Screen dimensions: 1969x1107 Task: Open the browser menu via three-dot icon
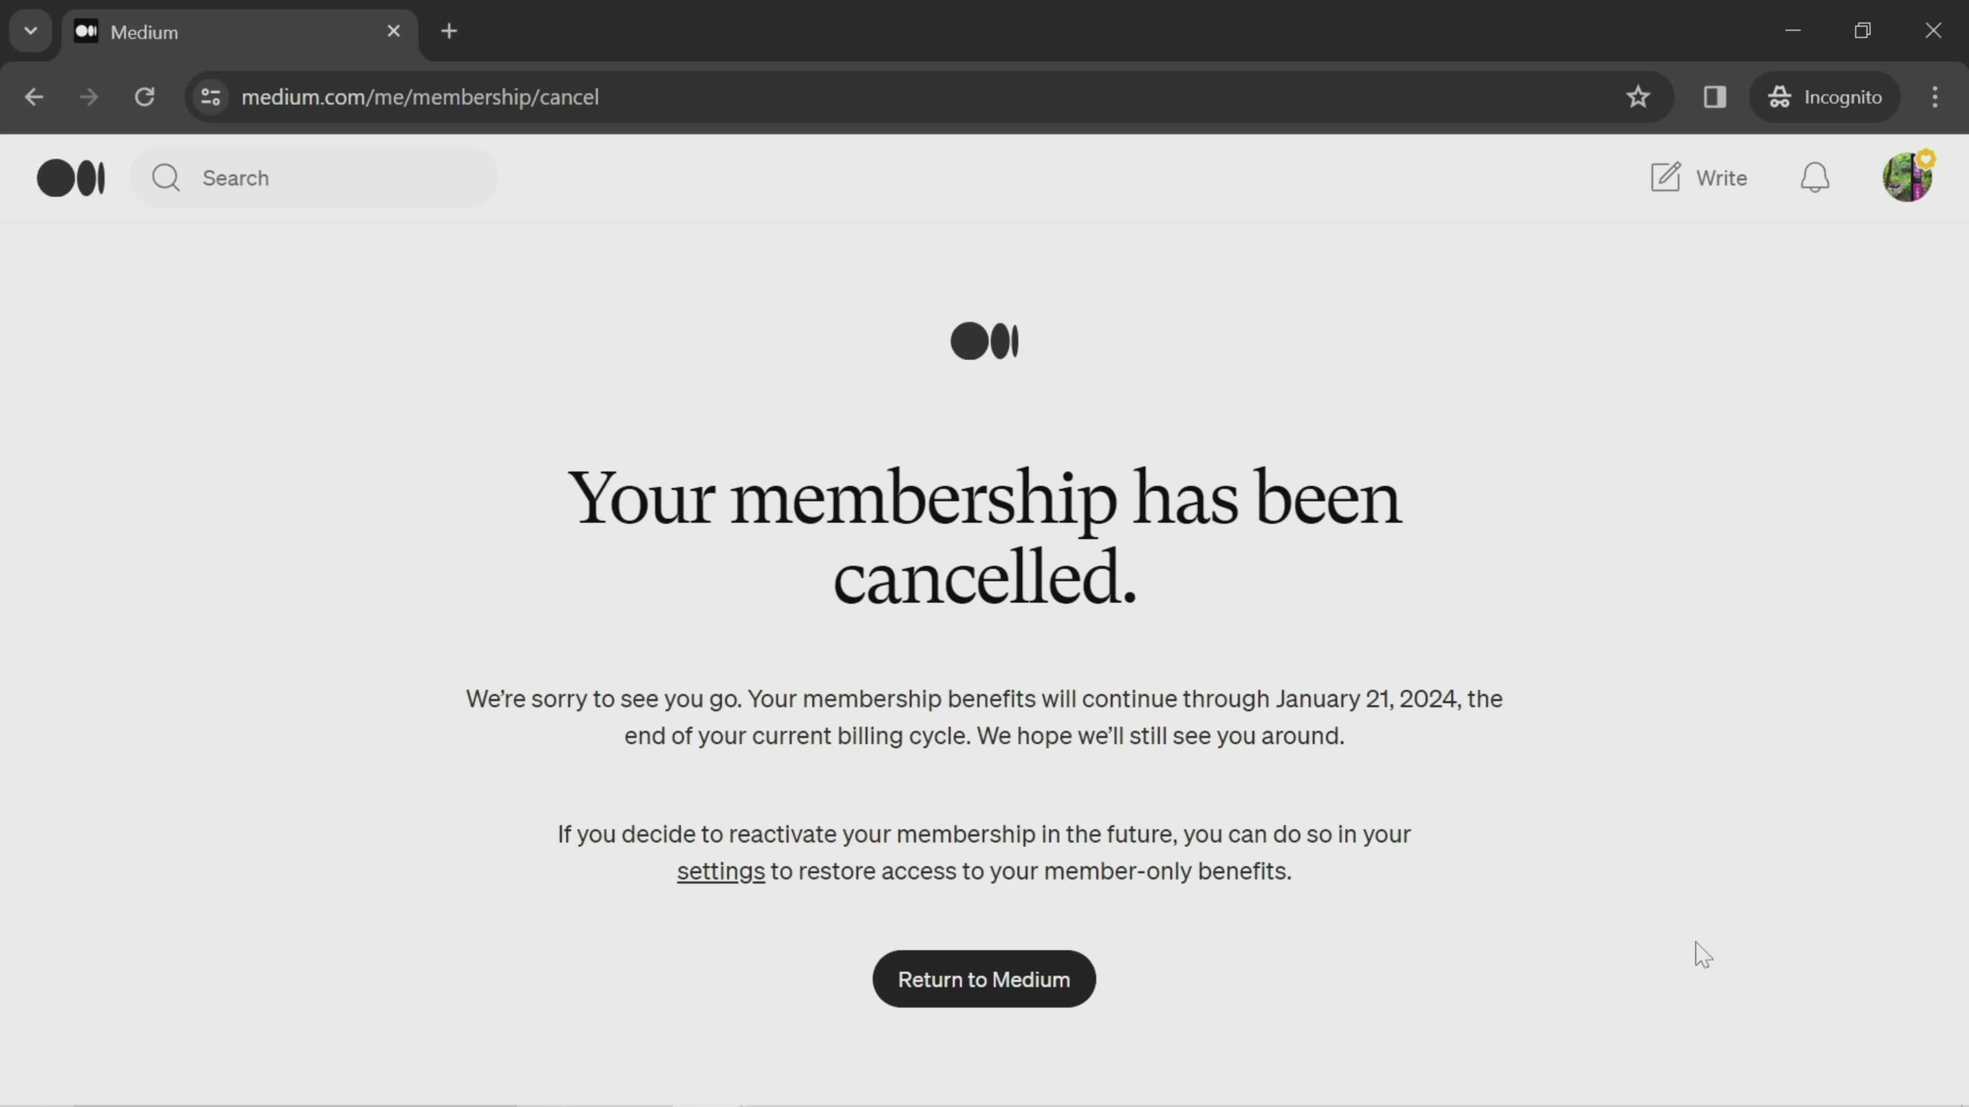coord(1937,96)
